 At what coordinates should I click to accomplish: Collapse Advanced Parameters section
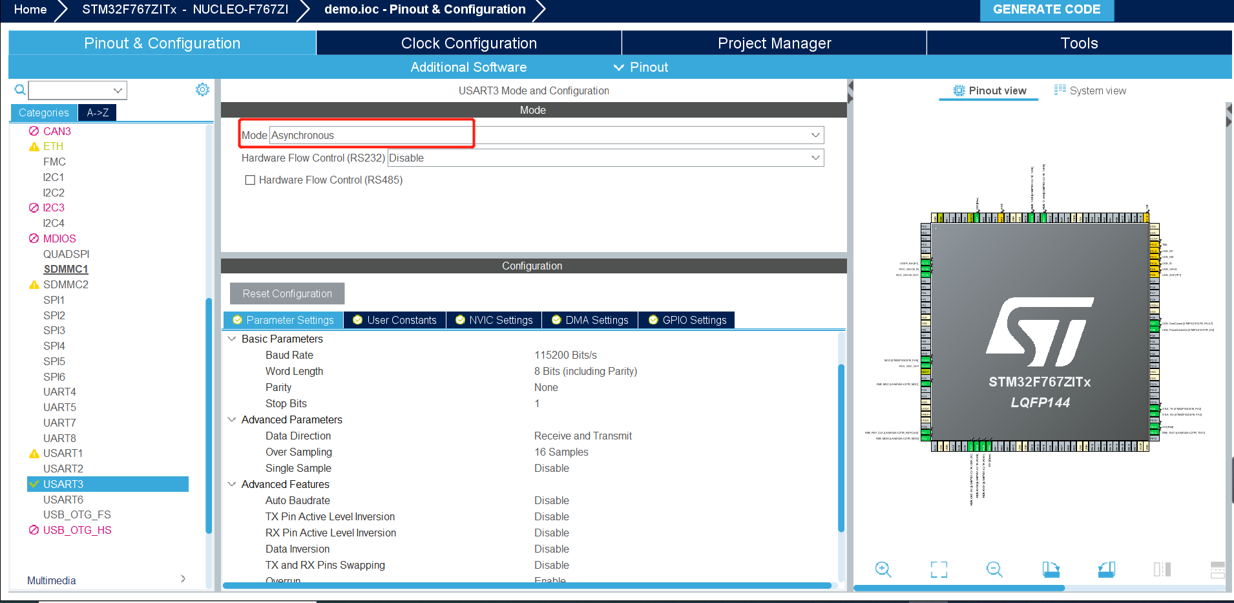click(x=232, y=419)
